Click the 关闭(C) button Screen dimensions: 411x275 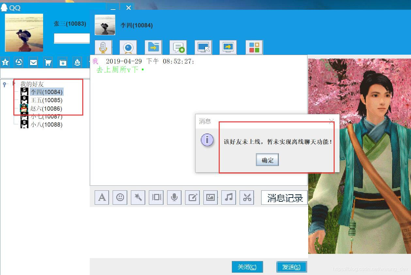tap(247, 267)
